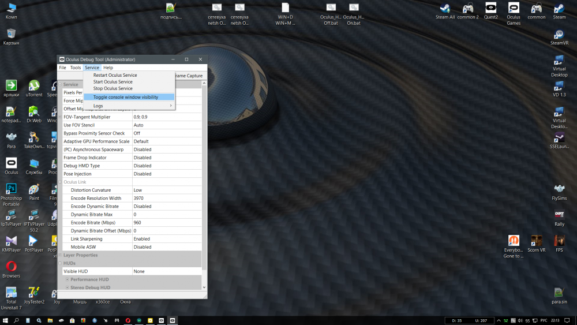Click Stop Oculus Service entry
The image size is (577, 325).
pyautogui.click(x=113, y=88)
